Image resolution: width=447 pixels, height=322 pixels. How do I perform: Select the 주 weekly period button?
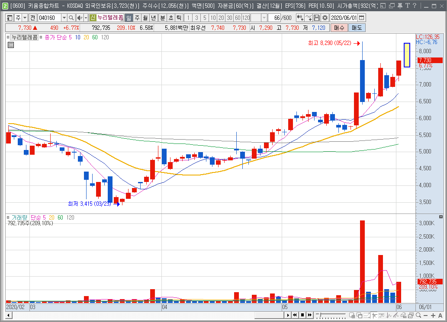137,18
